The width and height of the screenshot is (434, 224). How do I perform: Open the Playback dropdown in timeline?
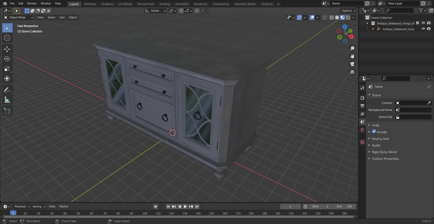point(22,207)
